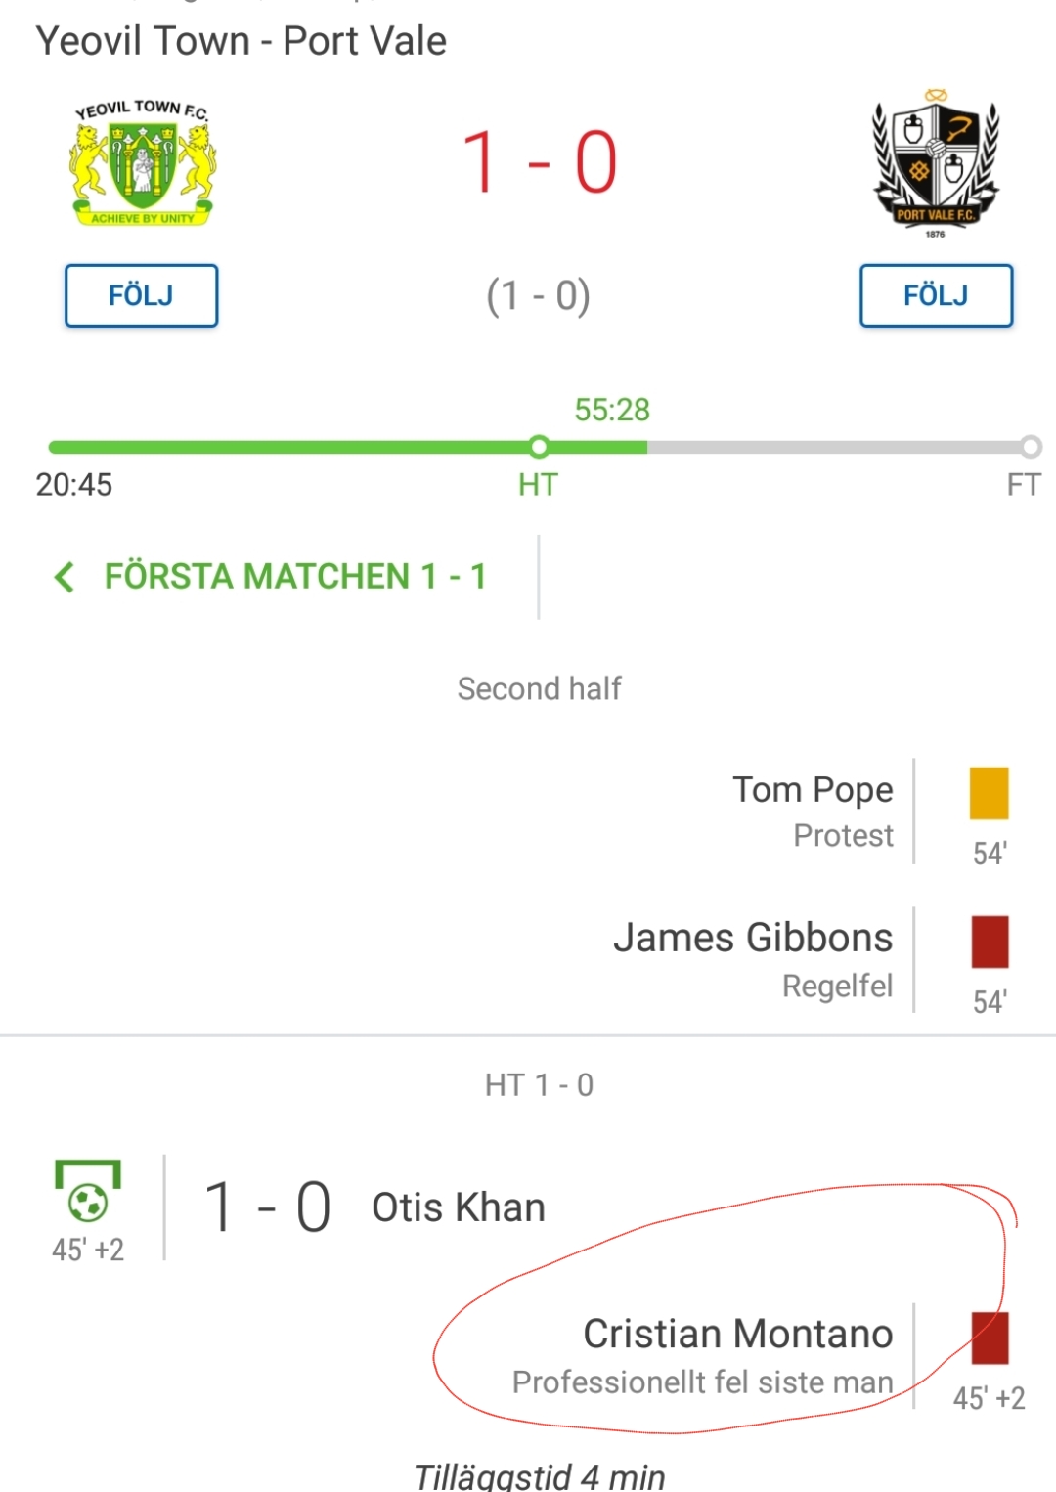Tap Tom Pope's yellow card icon
Viewport: 1056px width, 1492px height.
click(989, 793)
